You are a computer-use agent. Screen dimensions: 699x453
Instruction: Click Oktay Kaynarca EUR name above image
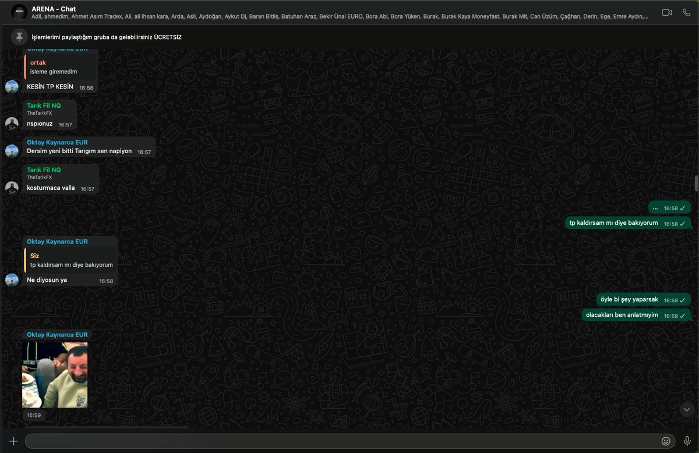tap(57, 335)
